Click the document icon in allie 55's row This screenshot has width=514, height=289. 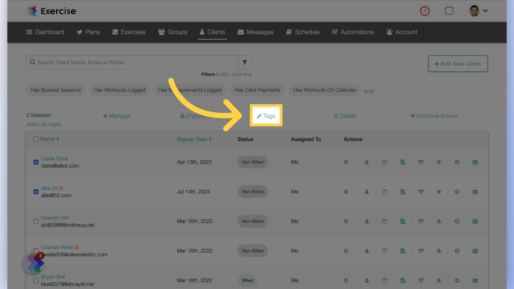pyautogui.click(x=403, y=192)
